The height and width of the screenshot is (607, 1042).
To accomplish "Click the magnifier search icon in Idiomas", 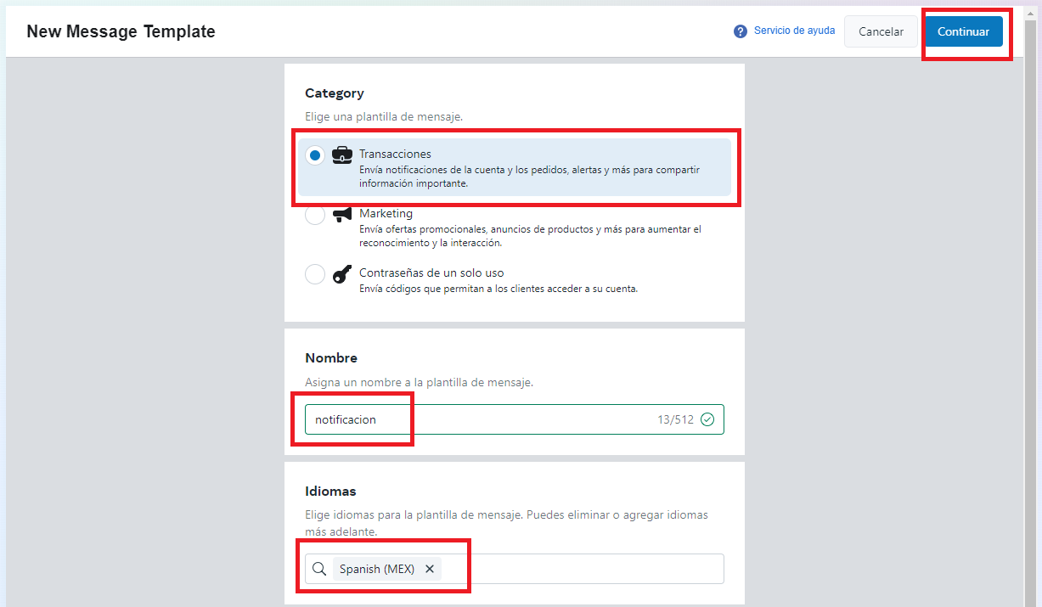I will click(x=319, y=569).
